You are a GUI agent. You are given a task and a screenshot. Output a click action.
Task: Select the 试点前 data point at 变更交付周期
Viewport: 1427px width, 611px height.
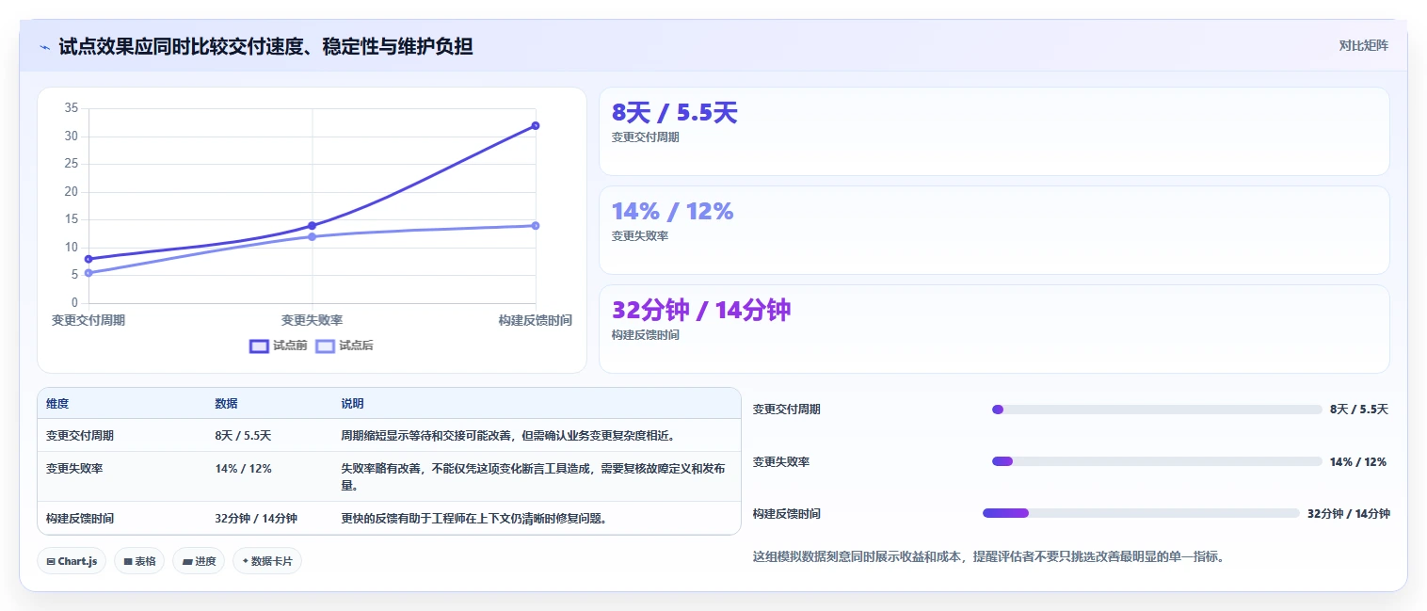coord(88,259)
